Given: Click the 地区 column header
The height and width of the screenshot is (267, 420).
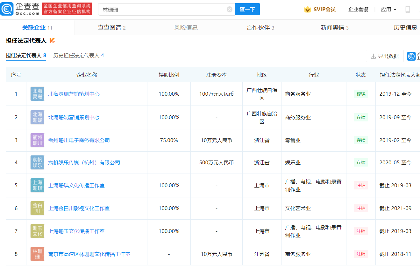Looking at the screenshot, I should coord(262,75).
